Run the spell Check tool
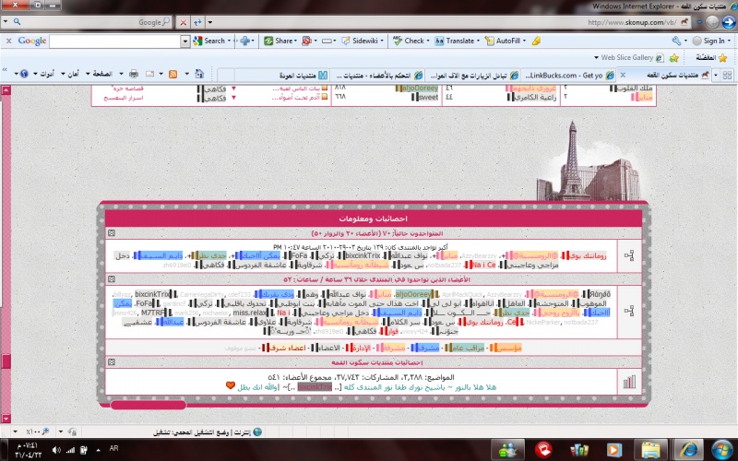 click(x=409, y=41)
